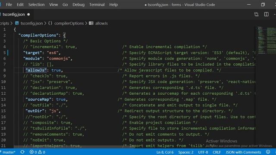
Task: Synchronize changes with the sync icon
Action: click(22, 152)
